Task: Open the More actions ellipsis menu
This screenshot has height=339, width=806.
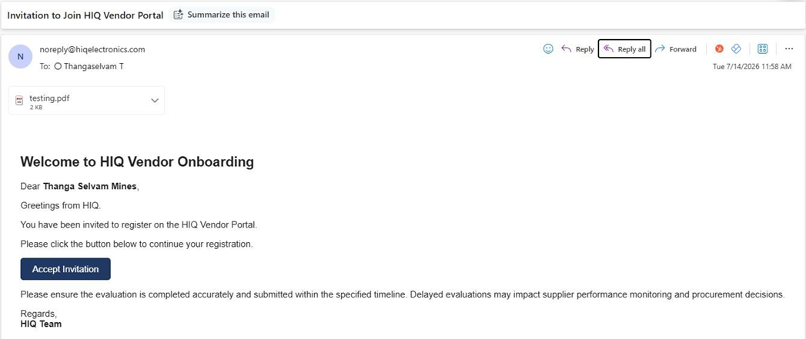Action: click(789, 48)
